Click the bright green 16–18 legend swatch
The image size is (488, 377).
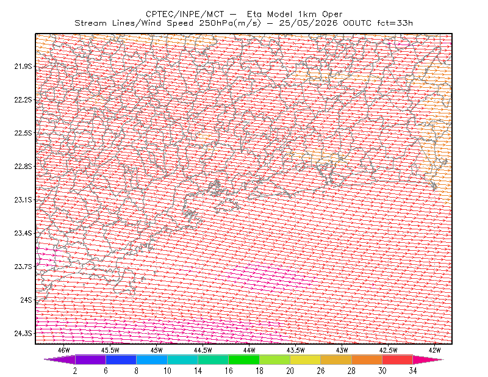coord(244,359)
